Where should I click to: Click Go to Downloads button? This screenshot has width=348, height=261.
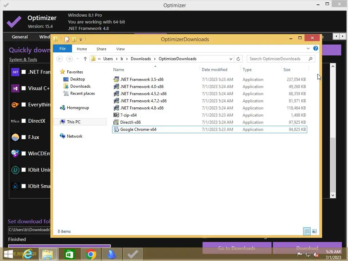point(237,248)
